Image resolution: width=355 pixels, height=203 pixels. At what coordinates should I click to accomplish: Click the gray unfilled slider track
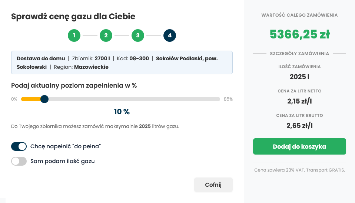pyautogui.click(x=133, y=99)
